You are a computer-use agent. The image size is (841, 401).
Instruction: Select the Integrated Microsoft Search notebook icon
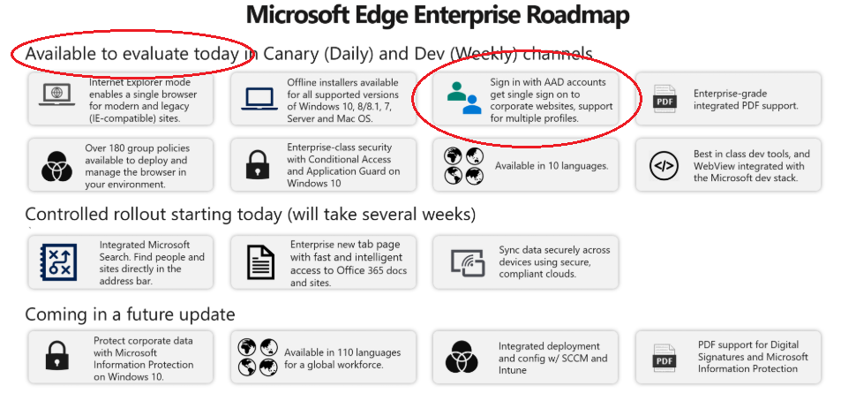pos(58,262)
